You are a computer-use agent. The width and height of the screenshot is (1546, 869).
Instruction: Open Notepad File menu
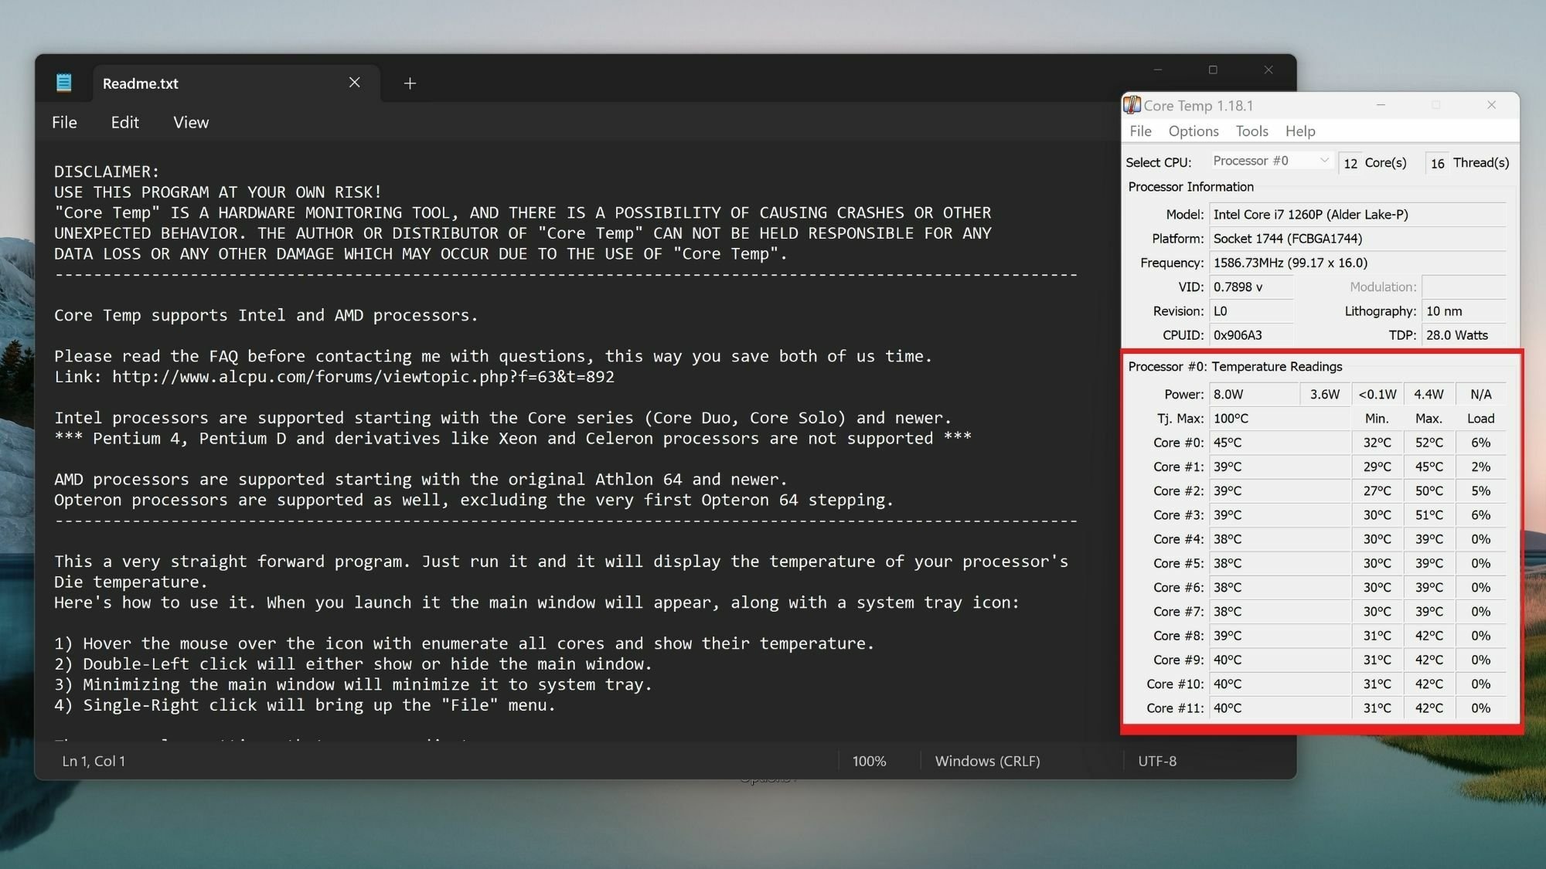pos(64,123)
